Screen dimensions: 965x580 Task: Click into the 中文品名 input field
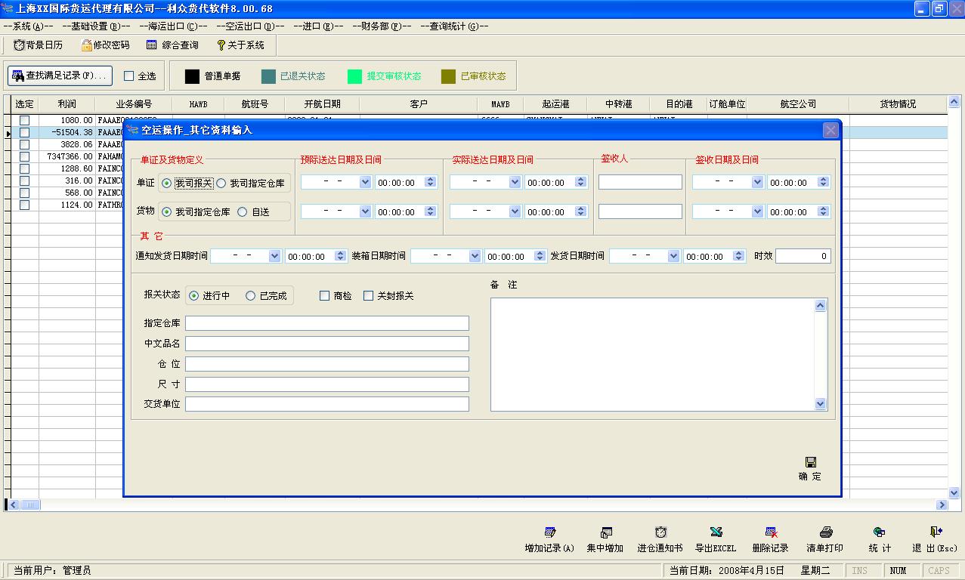(x=327, y=344)
